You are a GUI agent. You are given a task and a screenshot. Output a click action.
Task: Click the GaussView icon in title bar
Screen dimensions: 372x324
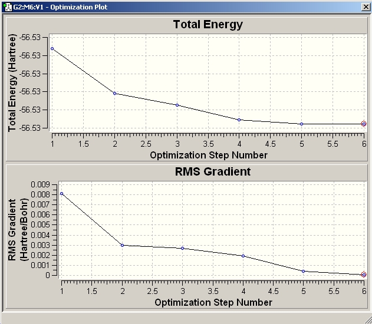pyautogui.click(x=8, y=7)
